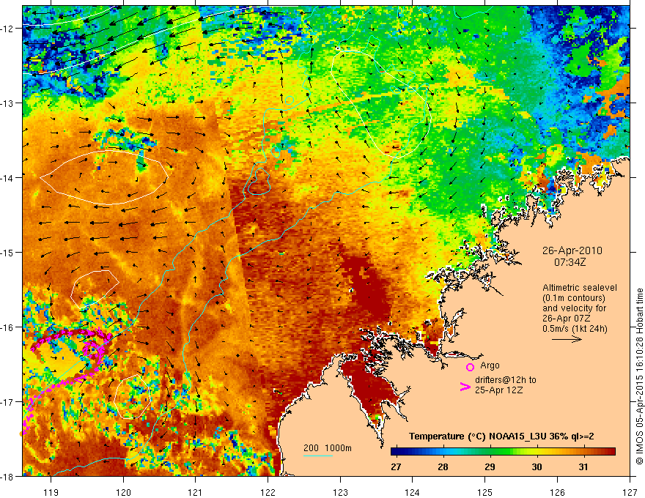Click the latitude axis label '-17'
Viewport: 645px width, 498px height.
[7, 402]
